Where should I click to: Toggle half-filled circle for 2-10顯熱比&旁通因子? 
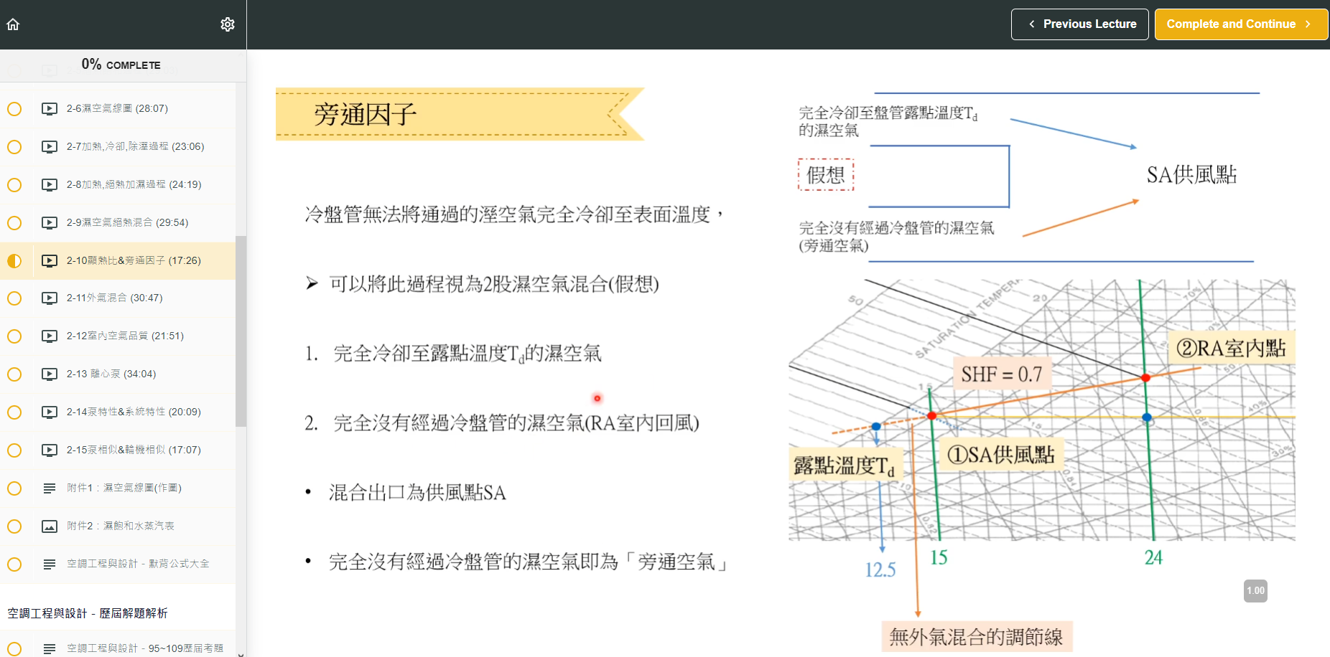pos(14,261)
